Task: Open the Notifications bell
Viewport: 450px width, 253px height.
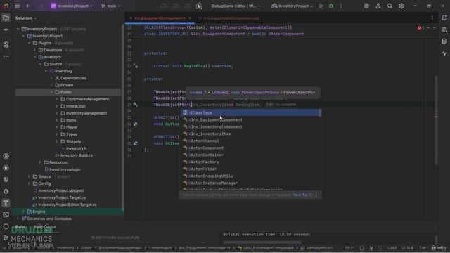Action: (444, 18)
